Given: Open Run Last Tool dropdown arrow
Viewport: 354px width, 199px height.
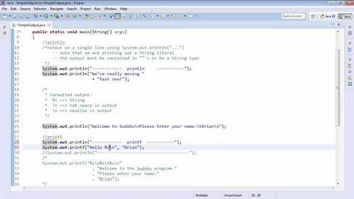Looking at the screenshot, I should [61, 16].
